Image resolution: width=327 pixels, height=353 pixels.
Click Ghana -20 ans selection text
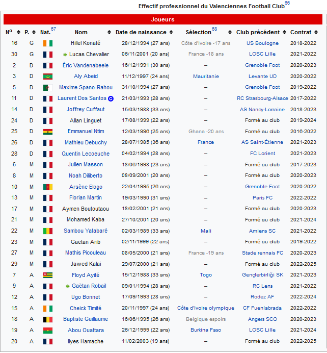[206, 132]
